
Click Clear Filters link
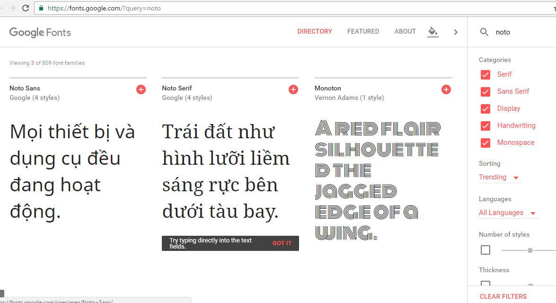click(503, 296)
